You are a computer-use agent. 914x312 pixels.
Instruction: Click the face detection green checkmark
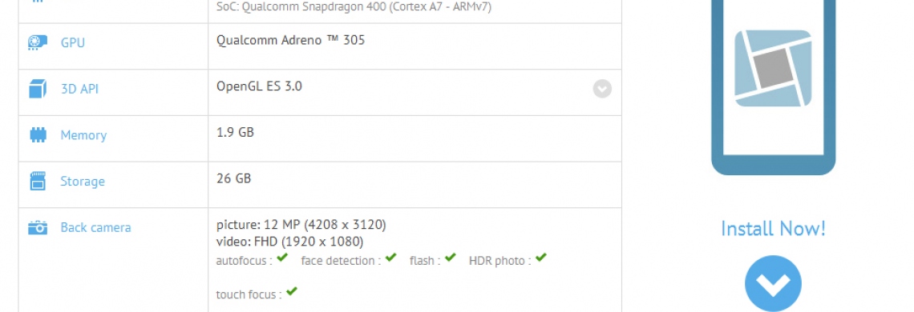click(x=390, y=258)
